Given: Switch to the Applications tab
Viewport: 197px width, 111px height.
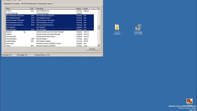Looking at the screenshot, I should click(x=7, y=4).
